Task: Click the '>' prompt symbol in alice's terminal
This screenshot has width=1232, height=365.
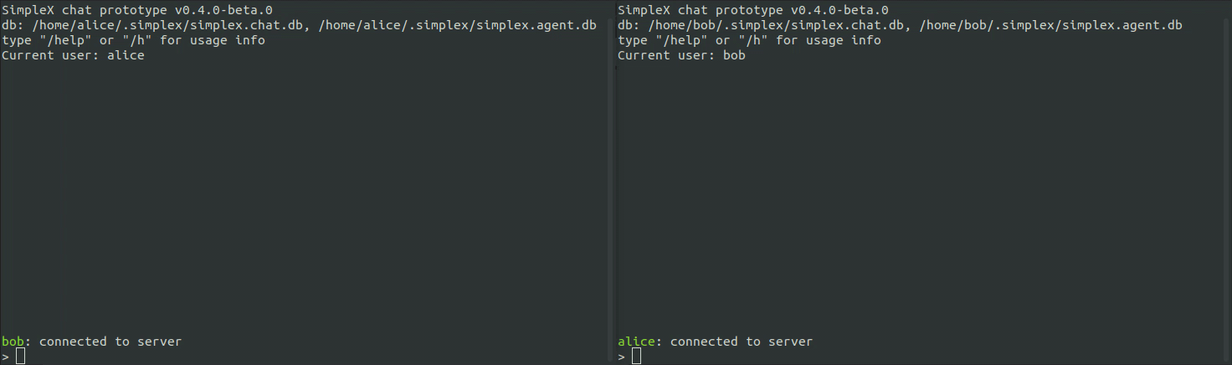Action: pyautogui.click(x=6, y=357)
